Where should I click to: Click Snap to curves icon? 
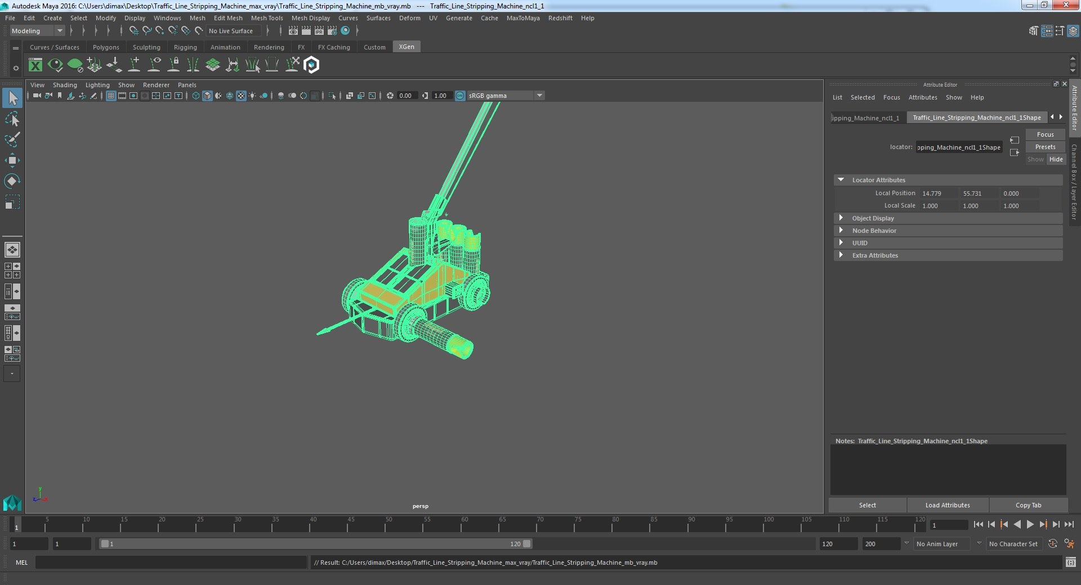[x=147, y=31]
